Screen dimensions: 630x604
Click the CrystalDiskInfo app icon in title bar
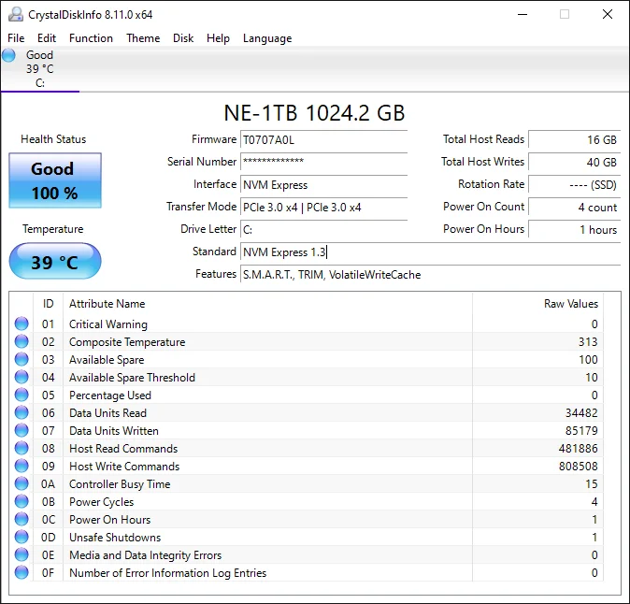click(16, 14)
